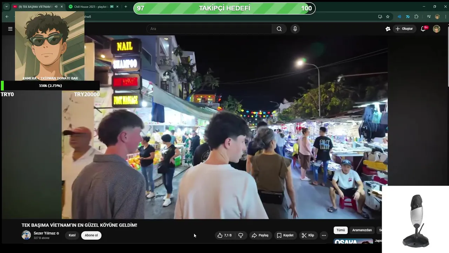Viewport: 449px width, 253px height.
Task: Subscribe with the Abone ol button
Action: pyautogui.click(x=91, y=235)
